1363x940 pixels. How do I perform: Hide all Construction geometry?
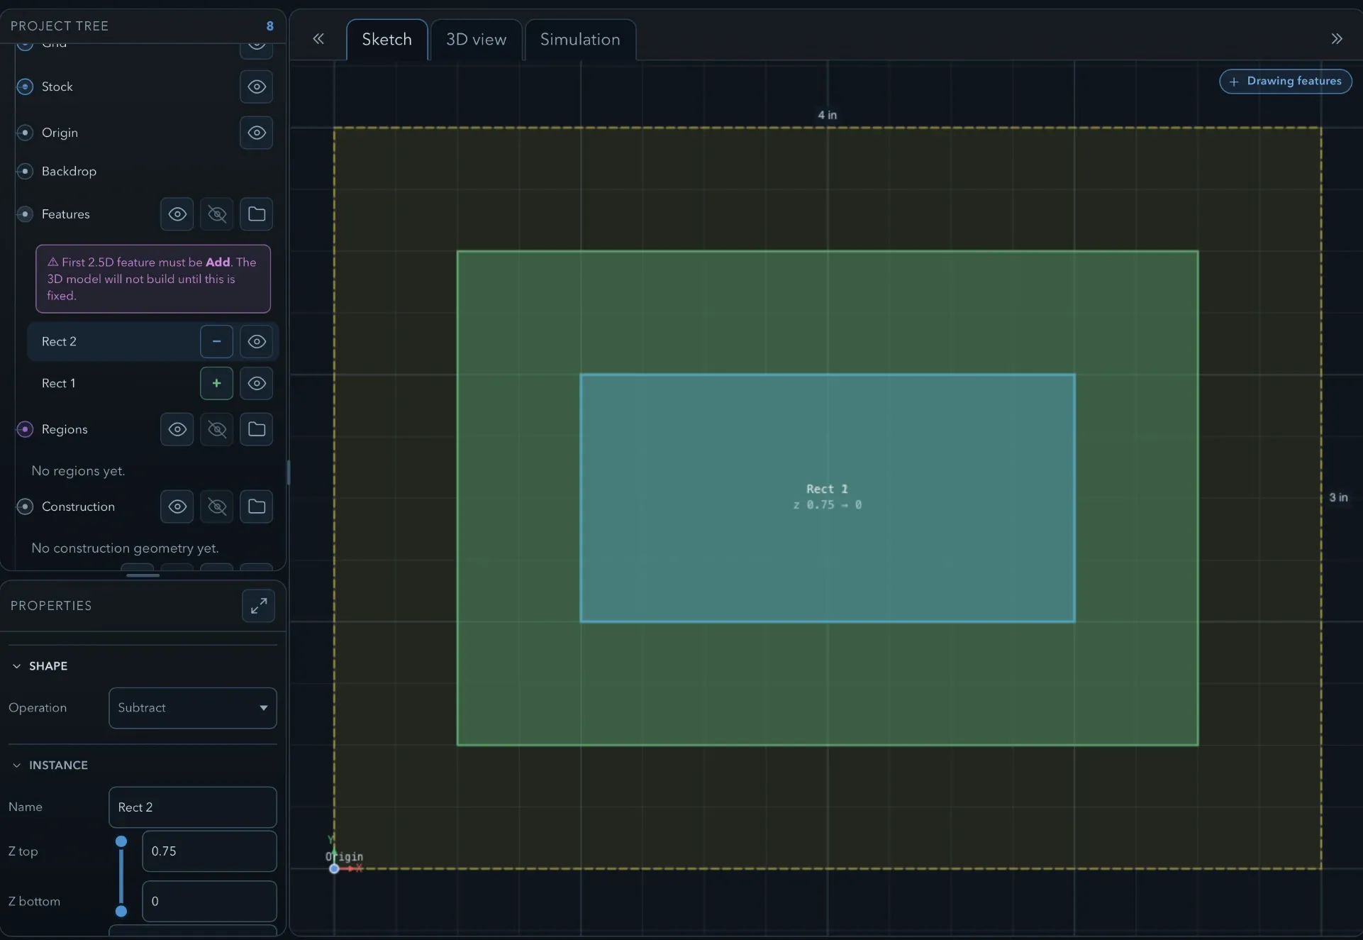(x=217, y=507)
